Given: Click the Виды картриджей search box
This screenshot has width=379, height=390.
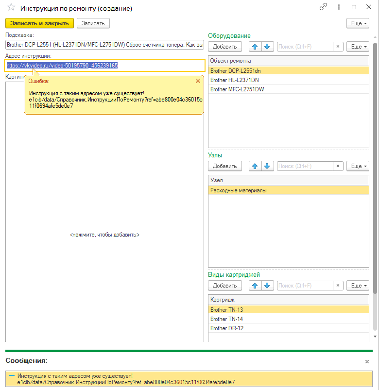Looking at the screenshot, I should [x=305, y=286].
